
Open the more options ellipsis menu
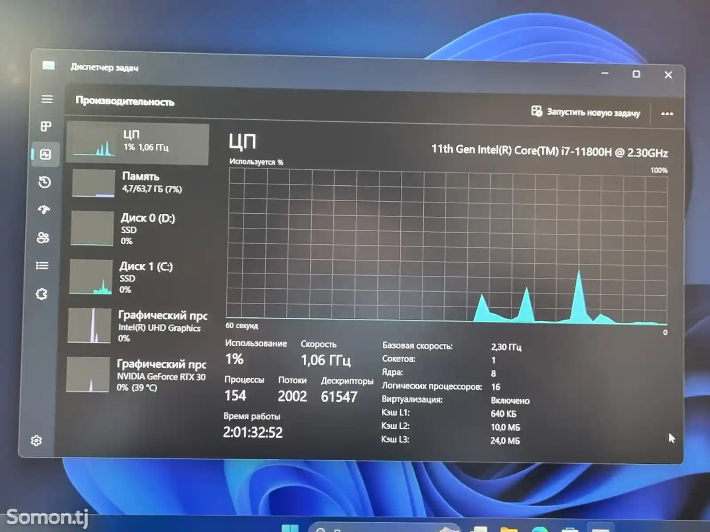(x=667, y=114)
